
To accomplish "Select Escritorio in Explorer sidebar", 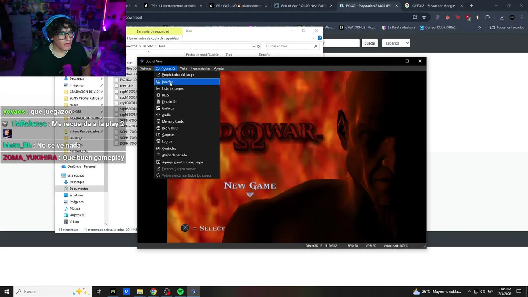I will [x=76, y=195].
